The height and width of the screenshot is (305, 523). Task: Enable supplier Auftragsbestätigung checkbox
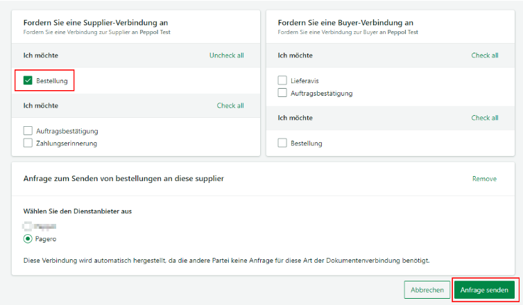[x=28, y=131]
